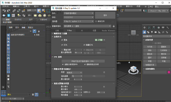Open the 工具(T) menu
171x102 pixels.
click(x=27, y=6)
